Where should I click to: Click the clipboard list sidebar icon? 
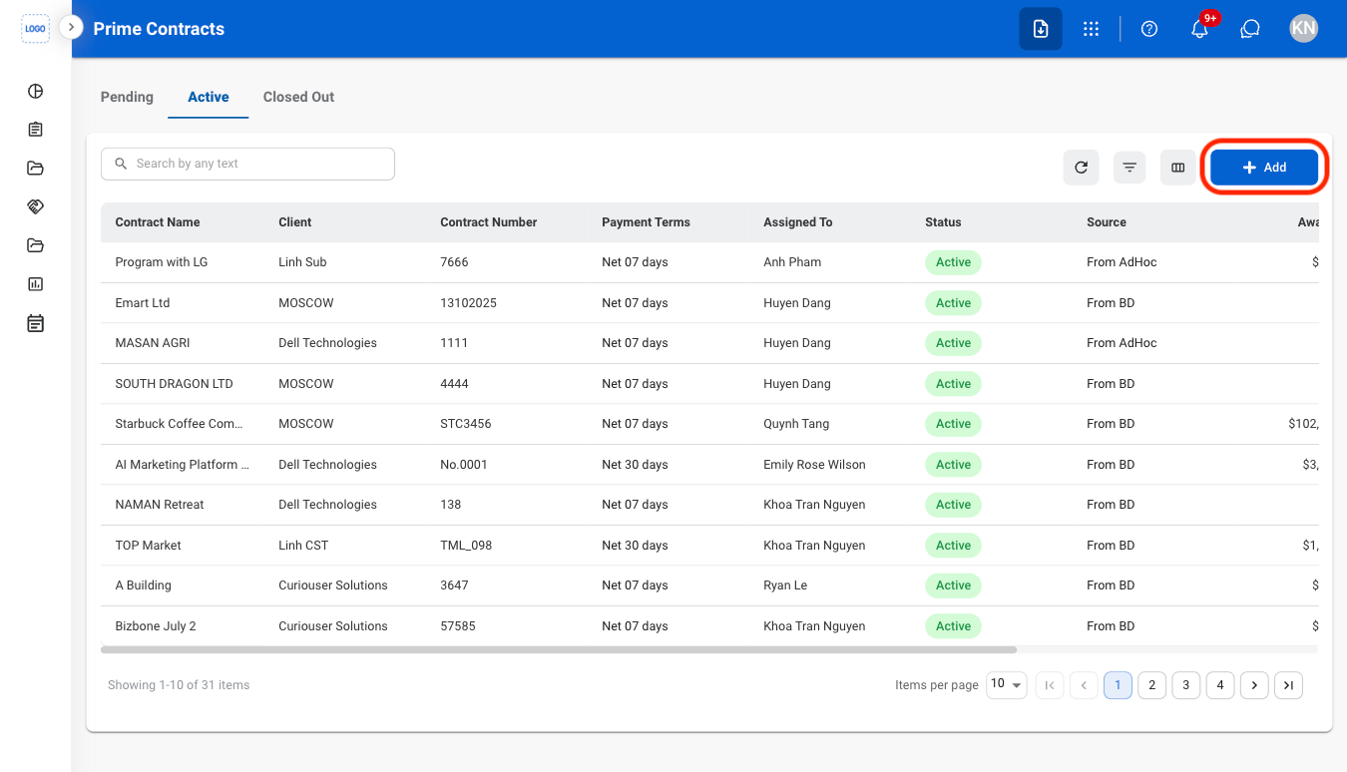35,130
